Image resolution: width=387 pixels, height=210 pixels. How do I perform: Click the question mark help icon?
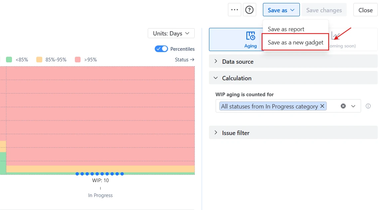(x=249, y=10)
